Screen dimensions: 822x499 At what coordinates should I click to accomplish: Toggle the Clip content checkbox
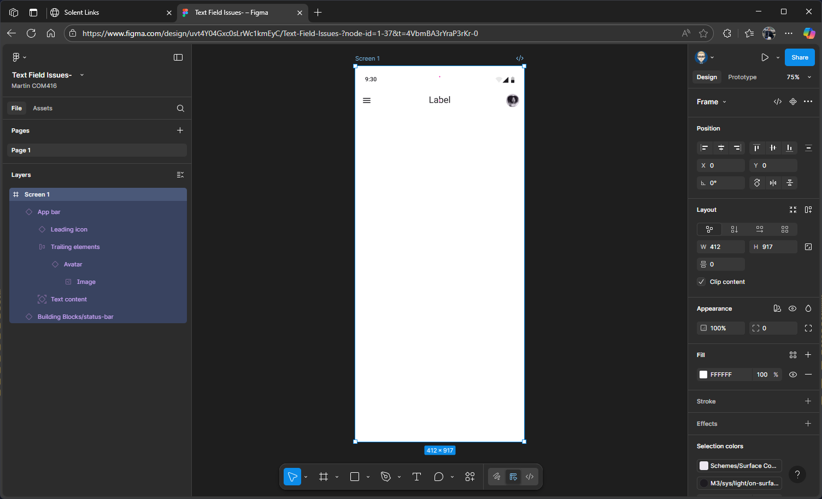702,282
